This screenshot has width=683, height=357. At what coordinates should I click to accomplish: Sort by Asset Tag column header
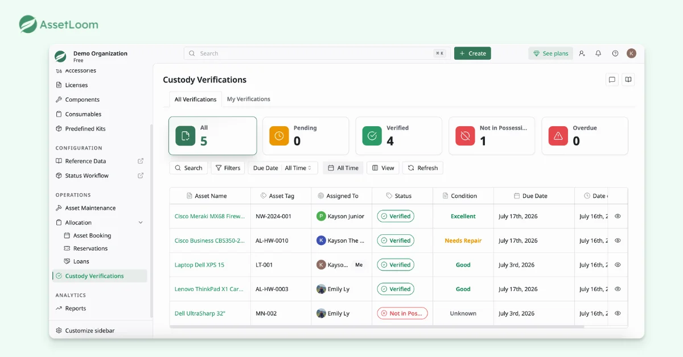point(281,196)
